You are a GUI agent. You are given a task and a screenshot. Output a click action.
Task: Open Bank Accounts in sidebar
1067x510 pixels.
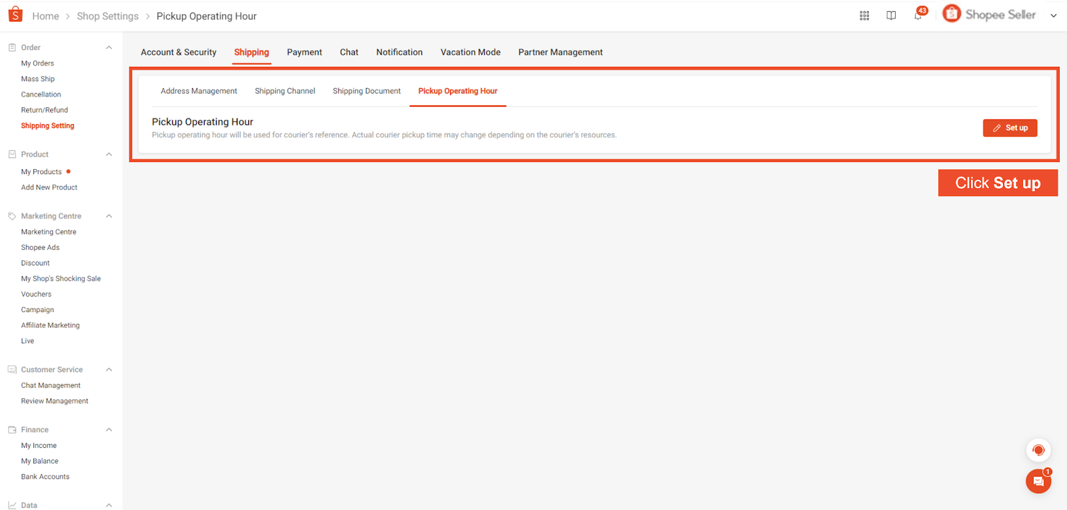click(x=45, y=477)
